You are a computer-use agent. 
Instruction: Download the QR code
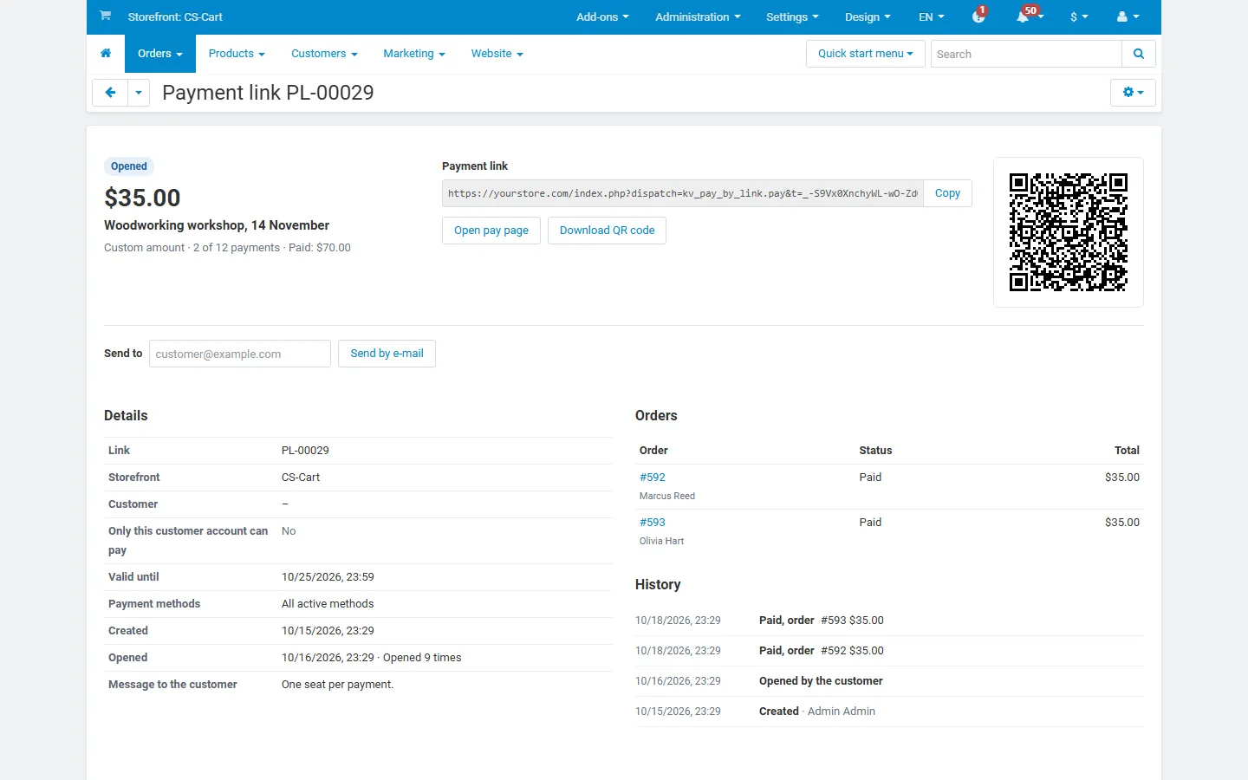(x=607, y=231)
